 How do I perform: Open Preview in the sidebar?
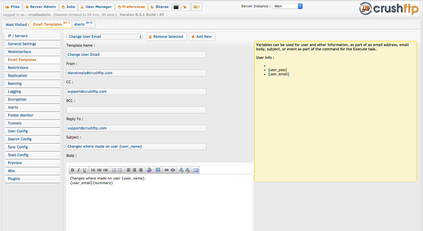[x=32, y=163]
